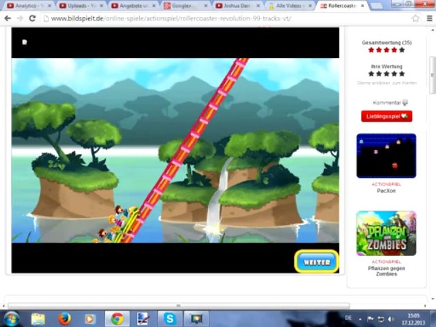436x327 pixels.
Task: Show hidden tray icons arrow
Action: click(360, 319)
